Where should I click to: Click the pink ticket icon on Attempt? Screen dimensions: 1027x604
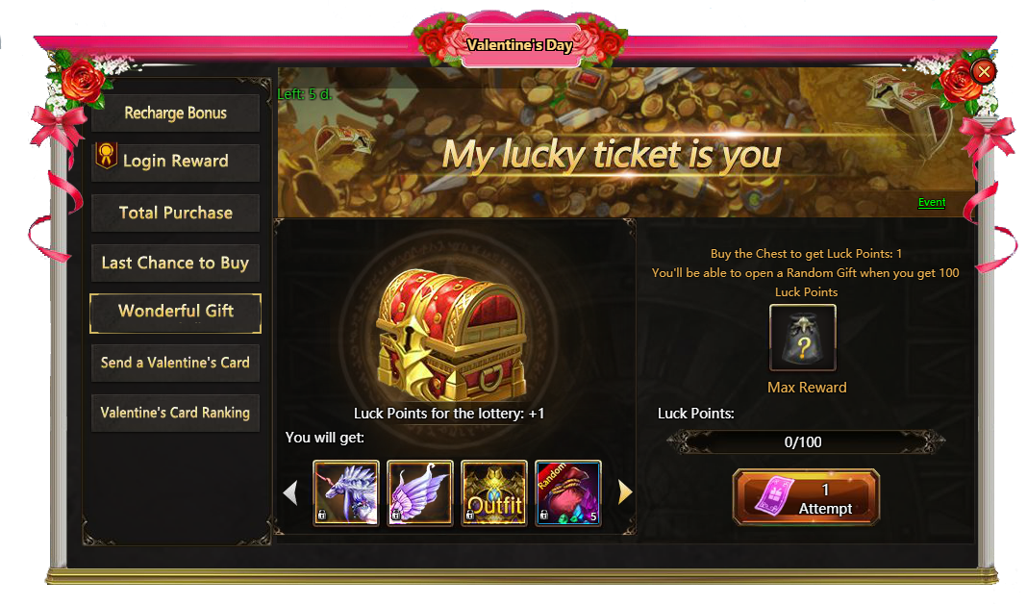[774, 496]
